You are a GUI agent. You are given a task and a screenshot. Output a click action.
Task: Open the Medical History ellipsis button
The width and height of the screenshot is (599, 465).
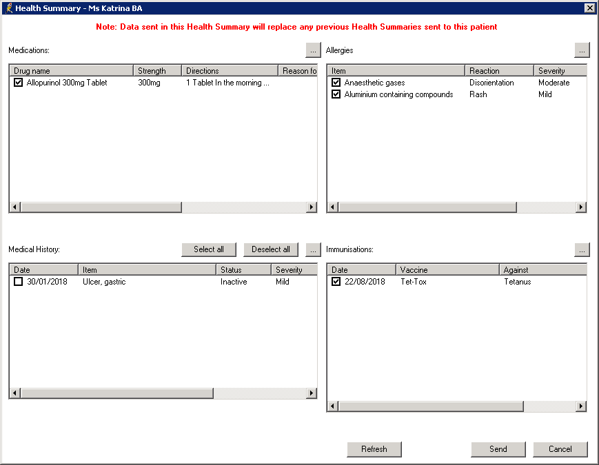pyautogui.click(x=313, y=249)
